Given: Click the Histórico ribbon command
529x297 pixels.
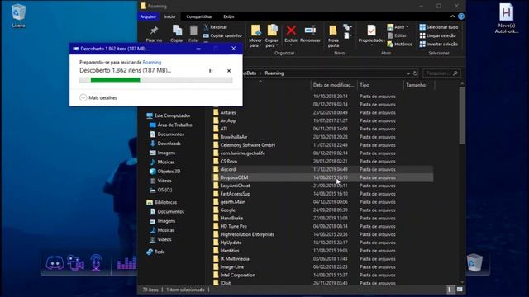Looking at the screenshot, I should click(x=400, y=44).
